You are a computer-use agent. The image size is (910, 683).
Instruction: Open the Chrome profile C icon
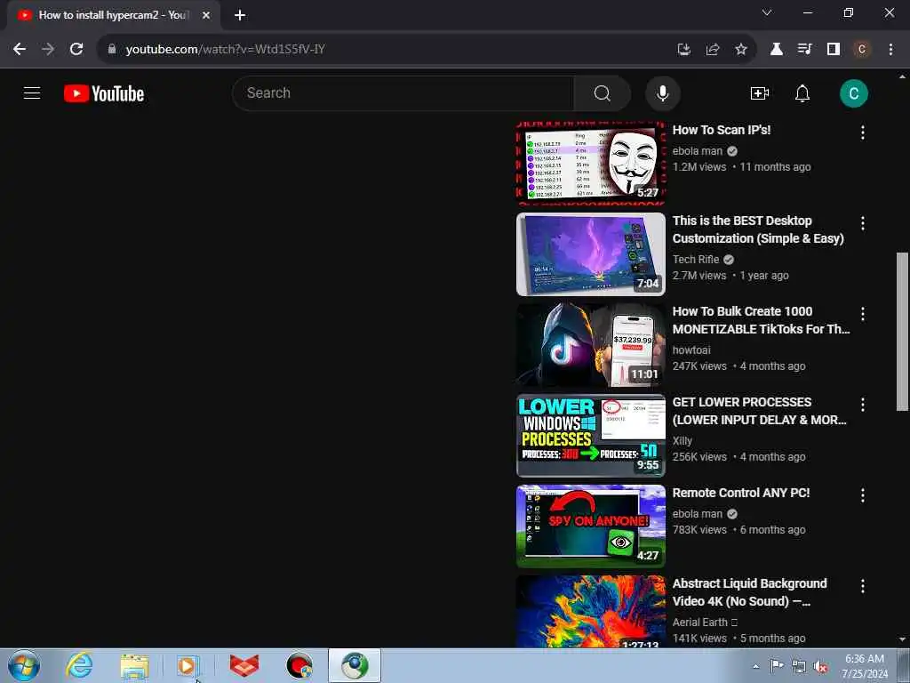click(861, 50)
